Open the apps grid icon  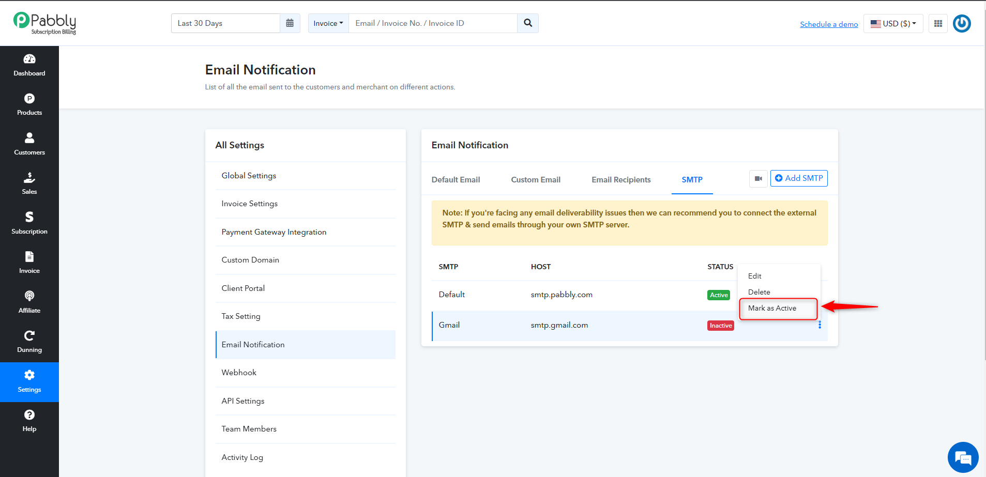tap(938, 23)
